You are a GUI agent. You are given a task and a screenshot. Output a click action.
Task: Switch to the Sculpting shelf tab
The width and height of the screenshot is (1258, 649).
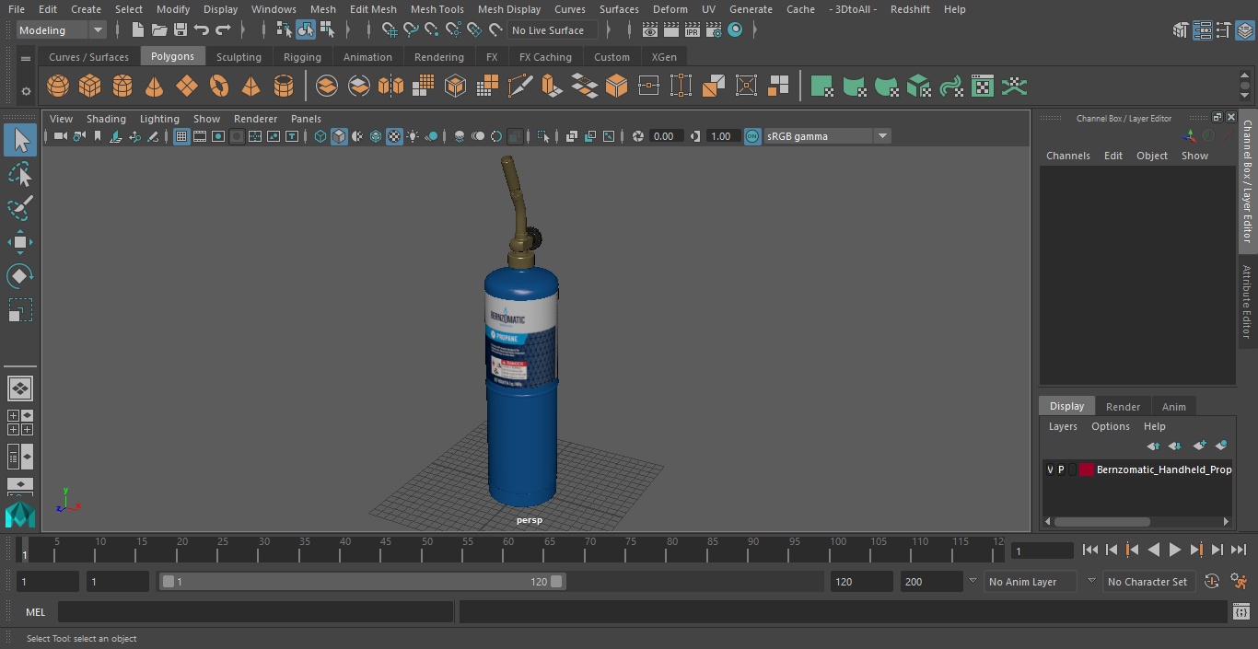click(x=239, y=57)
